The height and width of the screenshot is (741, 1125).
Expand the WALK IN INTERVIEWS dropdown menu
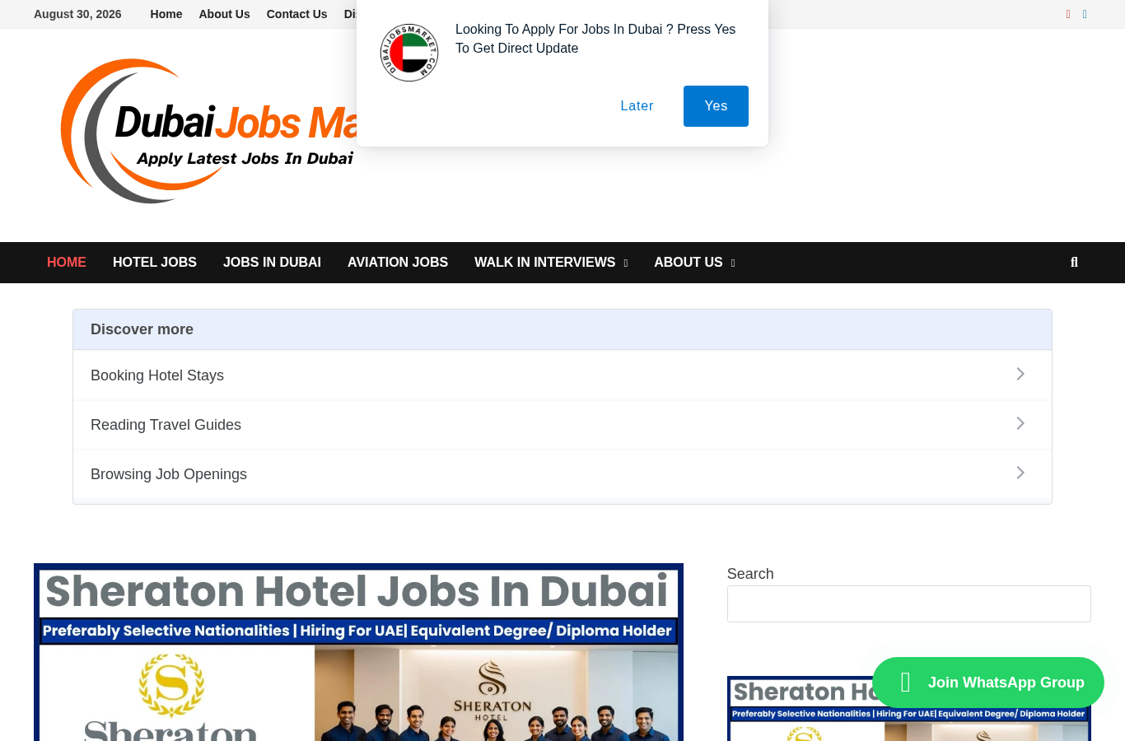(x=551, y=263)
